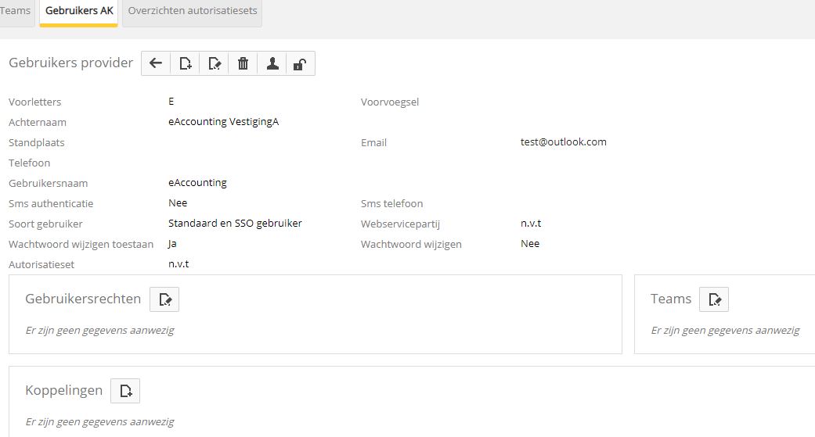This screenshot has height=437, width=815.
Task: Click the person silhouette icon in toolbar
Action: click(272, 64)
